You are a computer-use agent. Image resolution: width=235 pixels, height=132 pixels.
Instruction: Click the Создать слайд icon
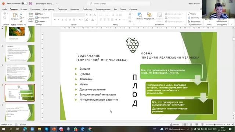click(31, 15)
